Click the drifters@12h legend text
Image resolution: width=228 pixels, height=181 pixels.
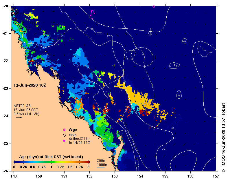(x=79, y=139)
